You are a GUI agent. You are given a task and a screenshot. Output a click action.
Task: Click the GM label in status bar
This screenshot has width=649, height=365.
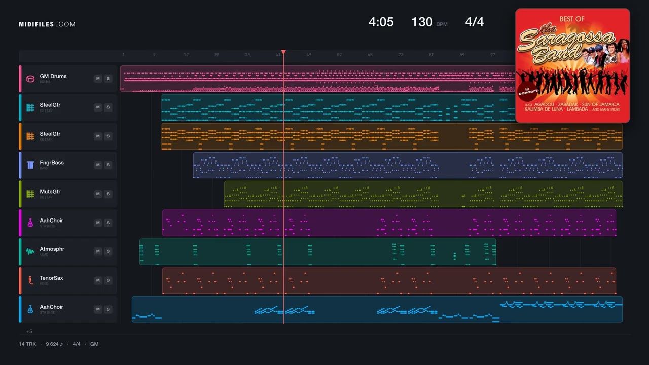coord(94,344)
